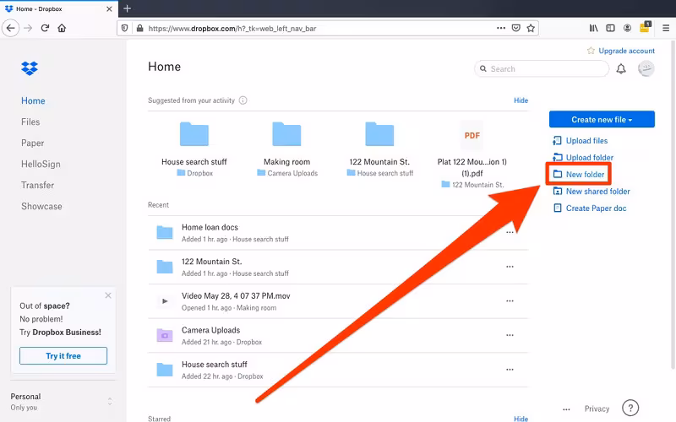Open more options for Video May 28 row
The width and height of the screenshot is (676, 422).
click(510, 301)
